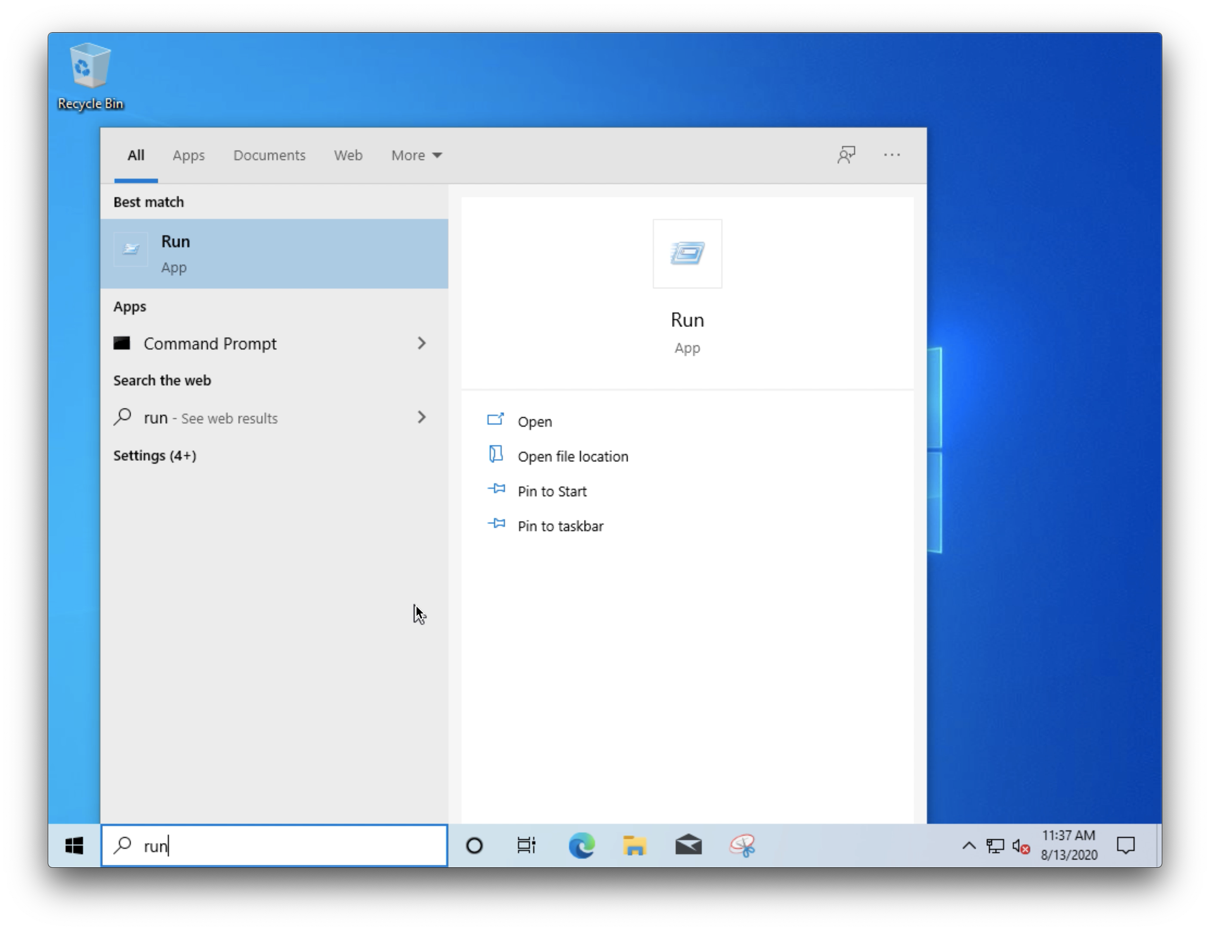The height and width of the screenshot is (931, 1210).
Task: Switch to the Documents filter tab
Action: pyautogui.click(x=269, y=155)
